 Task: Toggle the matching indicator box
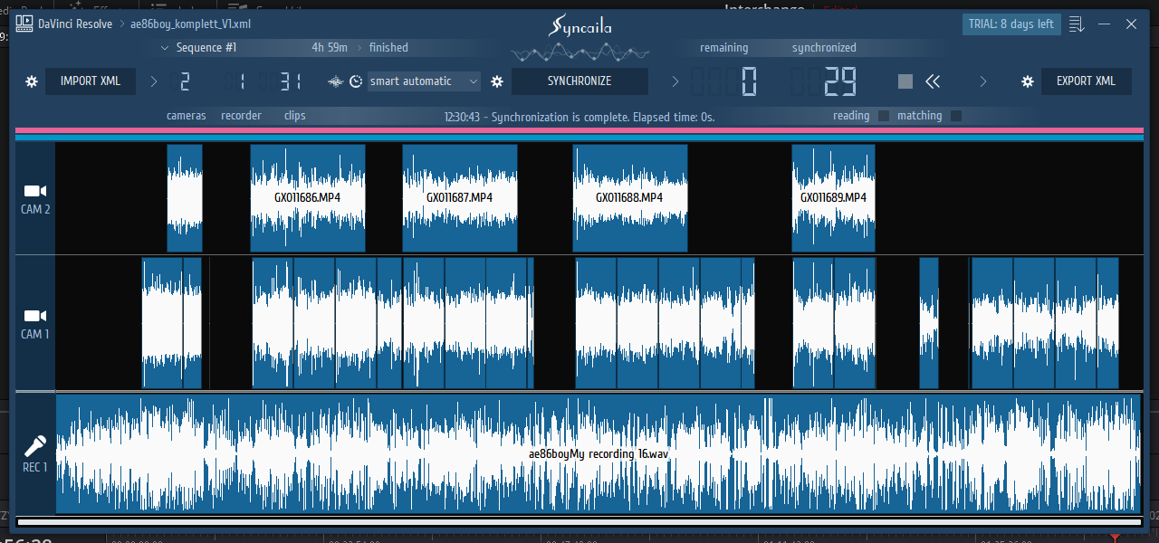click(956, 116)
